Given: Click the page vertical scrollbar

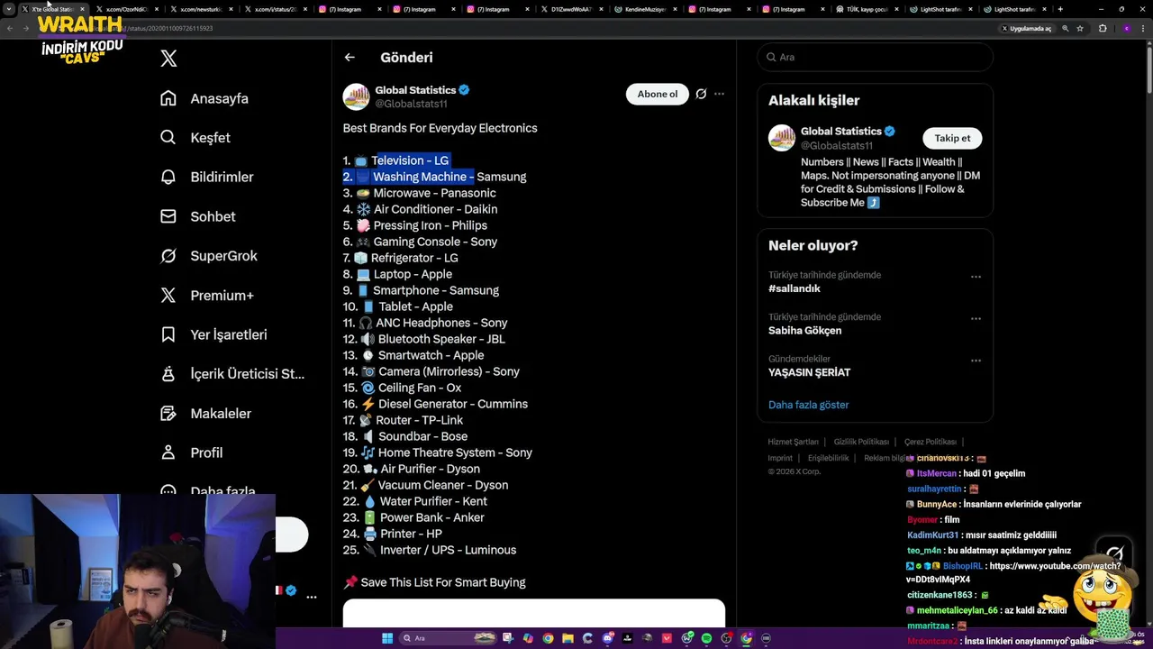Looking at the screenshot, I should (x=1148, y=72).
